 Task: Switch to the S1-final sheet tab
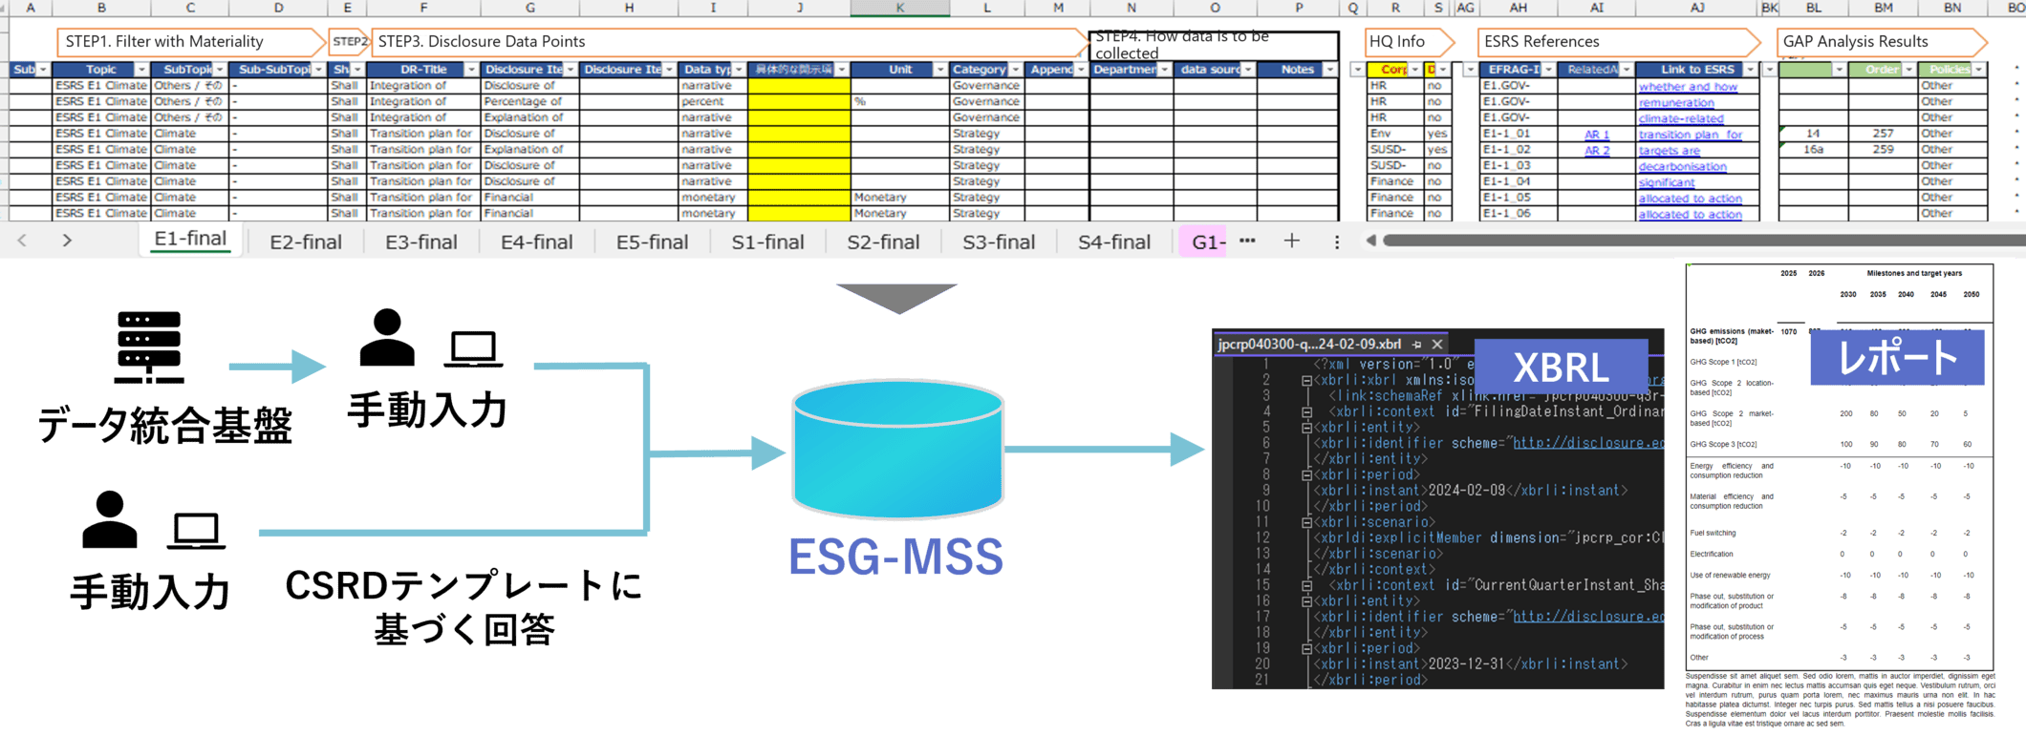[x=767, y=242]
